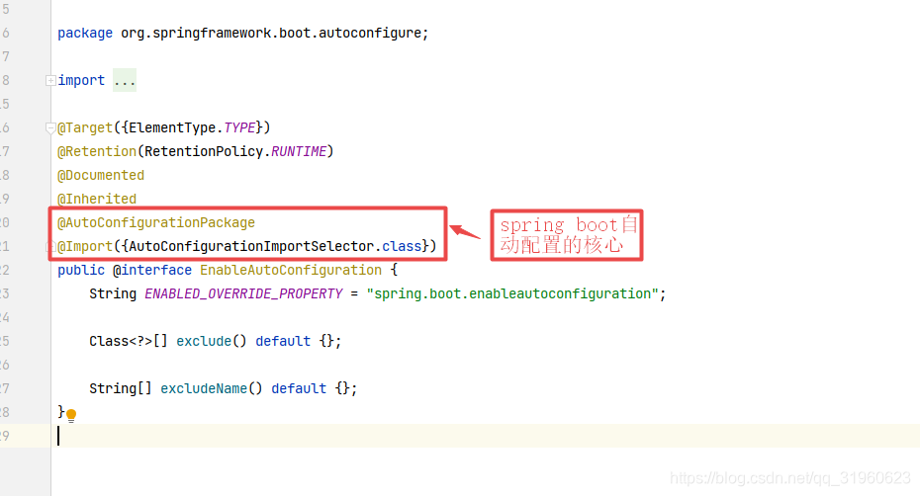Click the exclude() method name
The height and width of the screenshot is (496, 920).
[204, 341]
